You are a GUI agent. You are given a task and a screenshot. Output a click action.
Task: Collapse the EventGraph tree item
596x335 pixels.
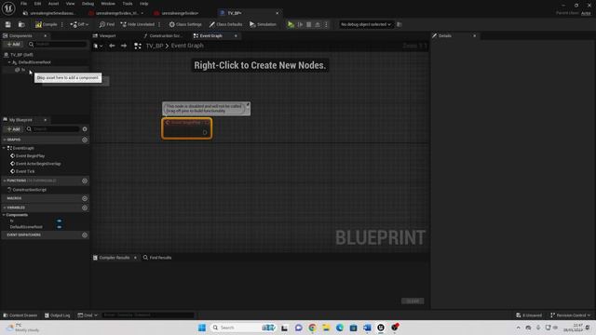point(4,148)
